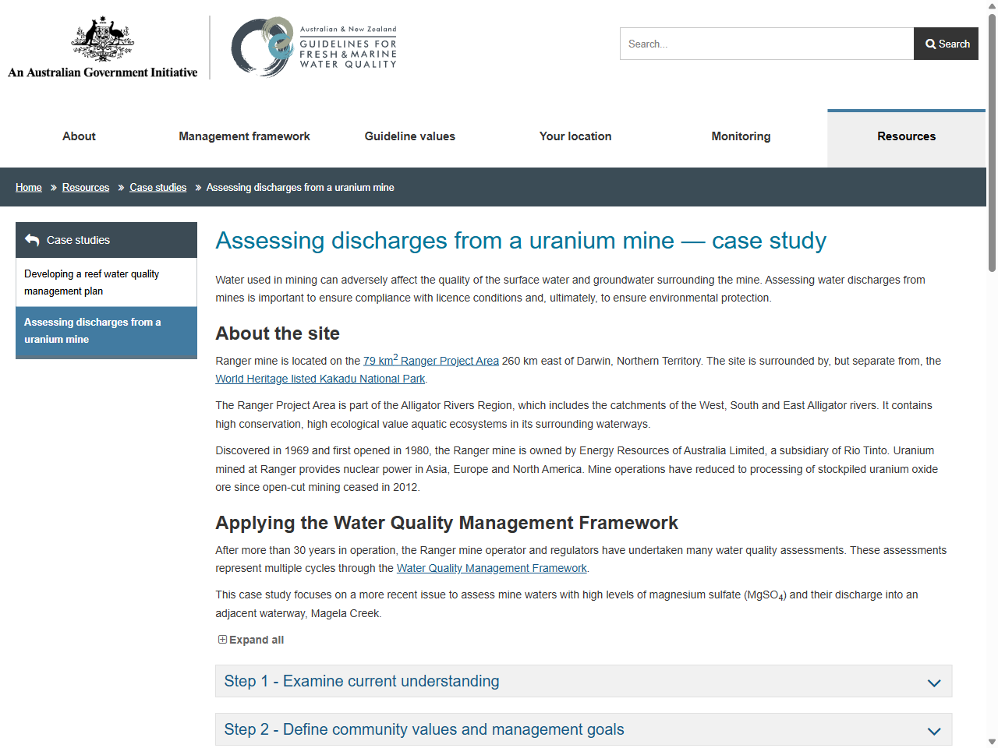
Task: Expand Step 1 - Examine current understanding
Action: [583, 680]
